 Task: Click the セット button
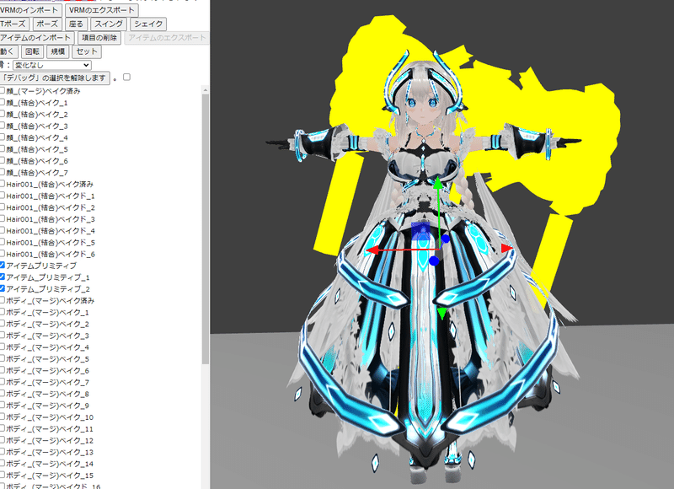(87, 51)
